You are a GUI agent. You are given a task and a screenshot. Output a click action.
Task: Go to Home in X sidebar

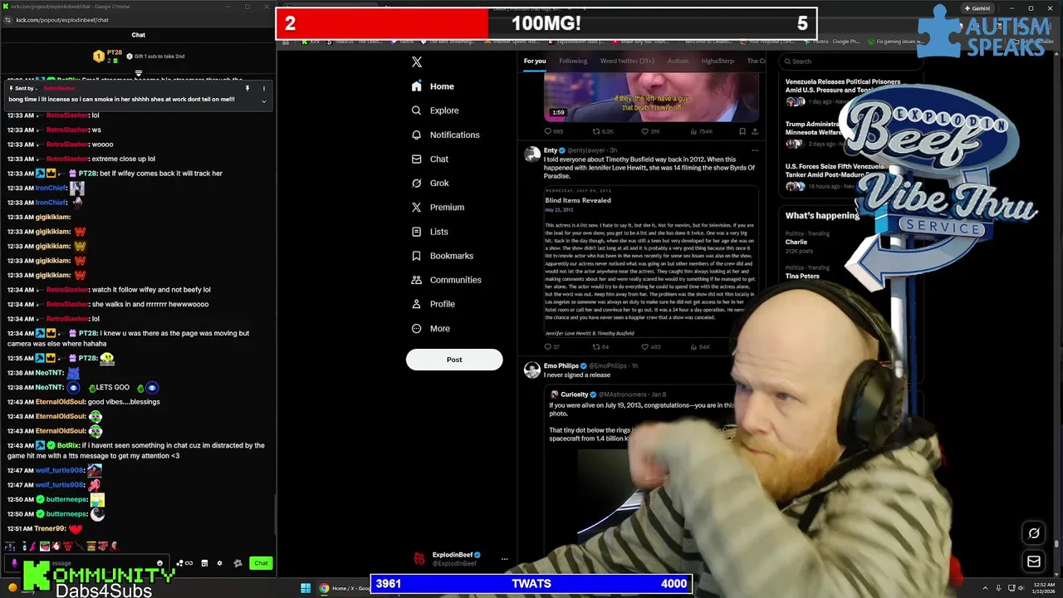point(433,86)
